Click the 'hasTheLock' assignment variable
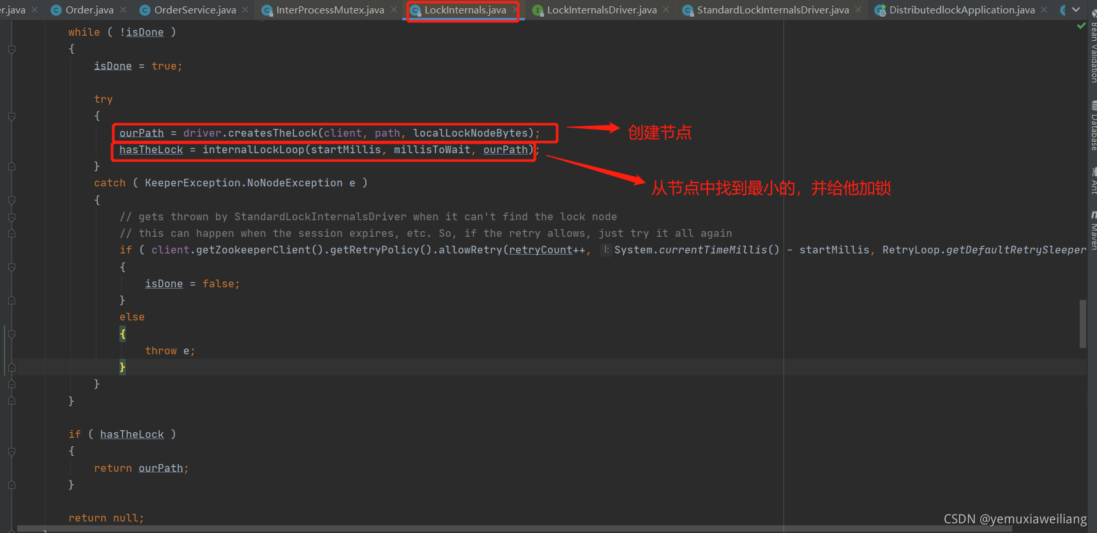This screenshot has height=533, width=1097. 151,149
